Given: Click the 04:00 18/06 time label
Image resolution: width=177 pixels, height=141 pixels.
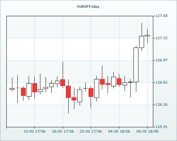Looking at the screenshot, I should [x=119, y=131].
